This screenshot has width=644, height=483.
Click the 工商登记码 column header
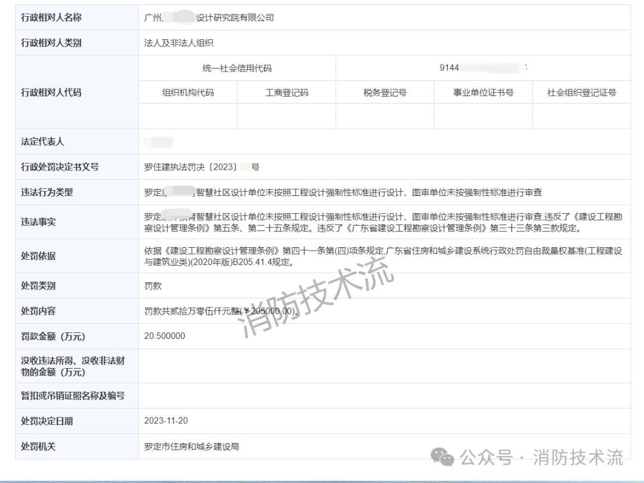(x=287, y=93)
